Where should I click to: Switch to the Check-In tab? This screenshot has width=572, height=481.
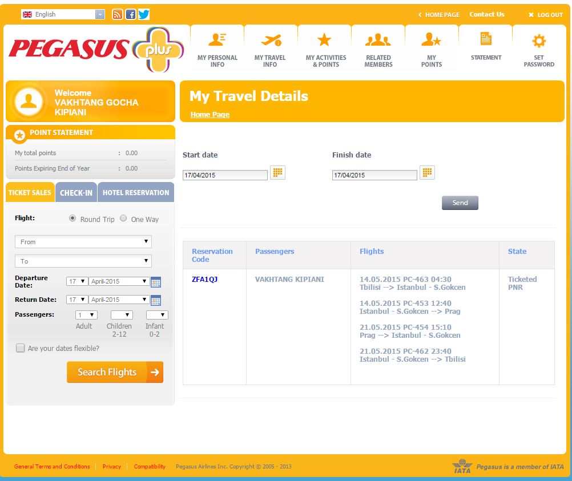pyautogui.click(x=76, y=192)
